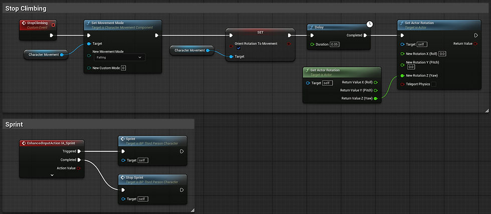The image size is (491, 214).
Task: Click the Orient Rotation To Movement output pin
Action: (x=288, y=44)
